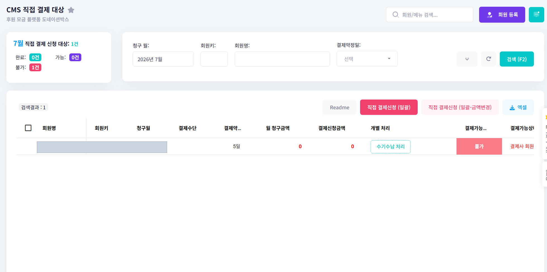Click the 완료 0건 badge
Viewport: 547px width, 272px height.
pyautogui.click(x=35, y=57)
